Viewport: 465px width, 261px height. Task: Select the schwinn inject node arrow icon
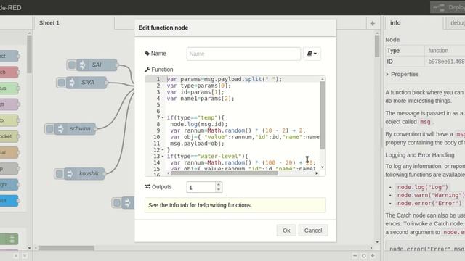tap(60, 129)
